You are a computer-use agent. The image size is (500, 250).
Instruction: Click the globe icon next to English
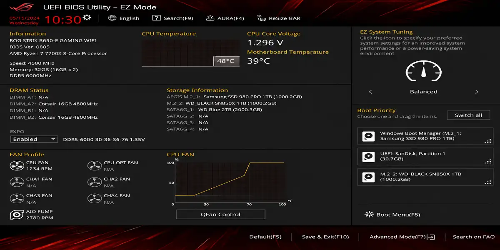[112, 18]
